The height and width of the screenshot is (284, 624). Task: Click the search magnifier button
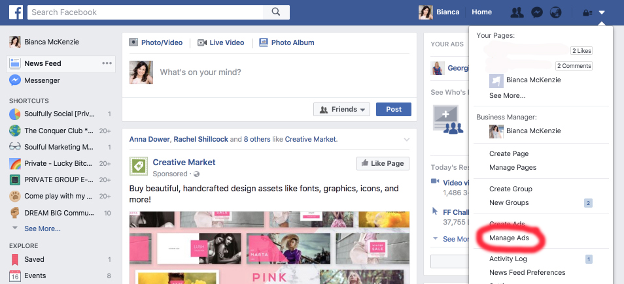[276, 12]
